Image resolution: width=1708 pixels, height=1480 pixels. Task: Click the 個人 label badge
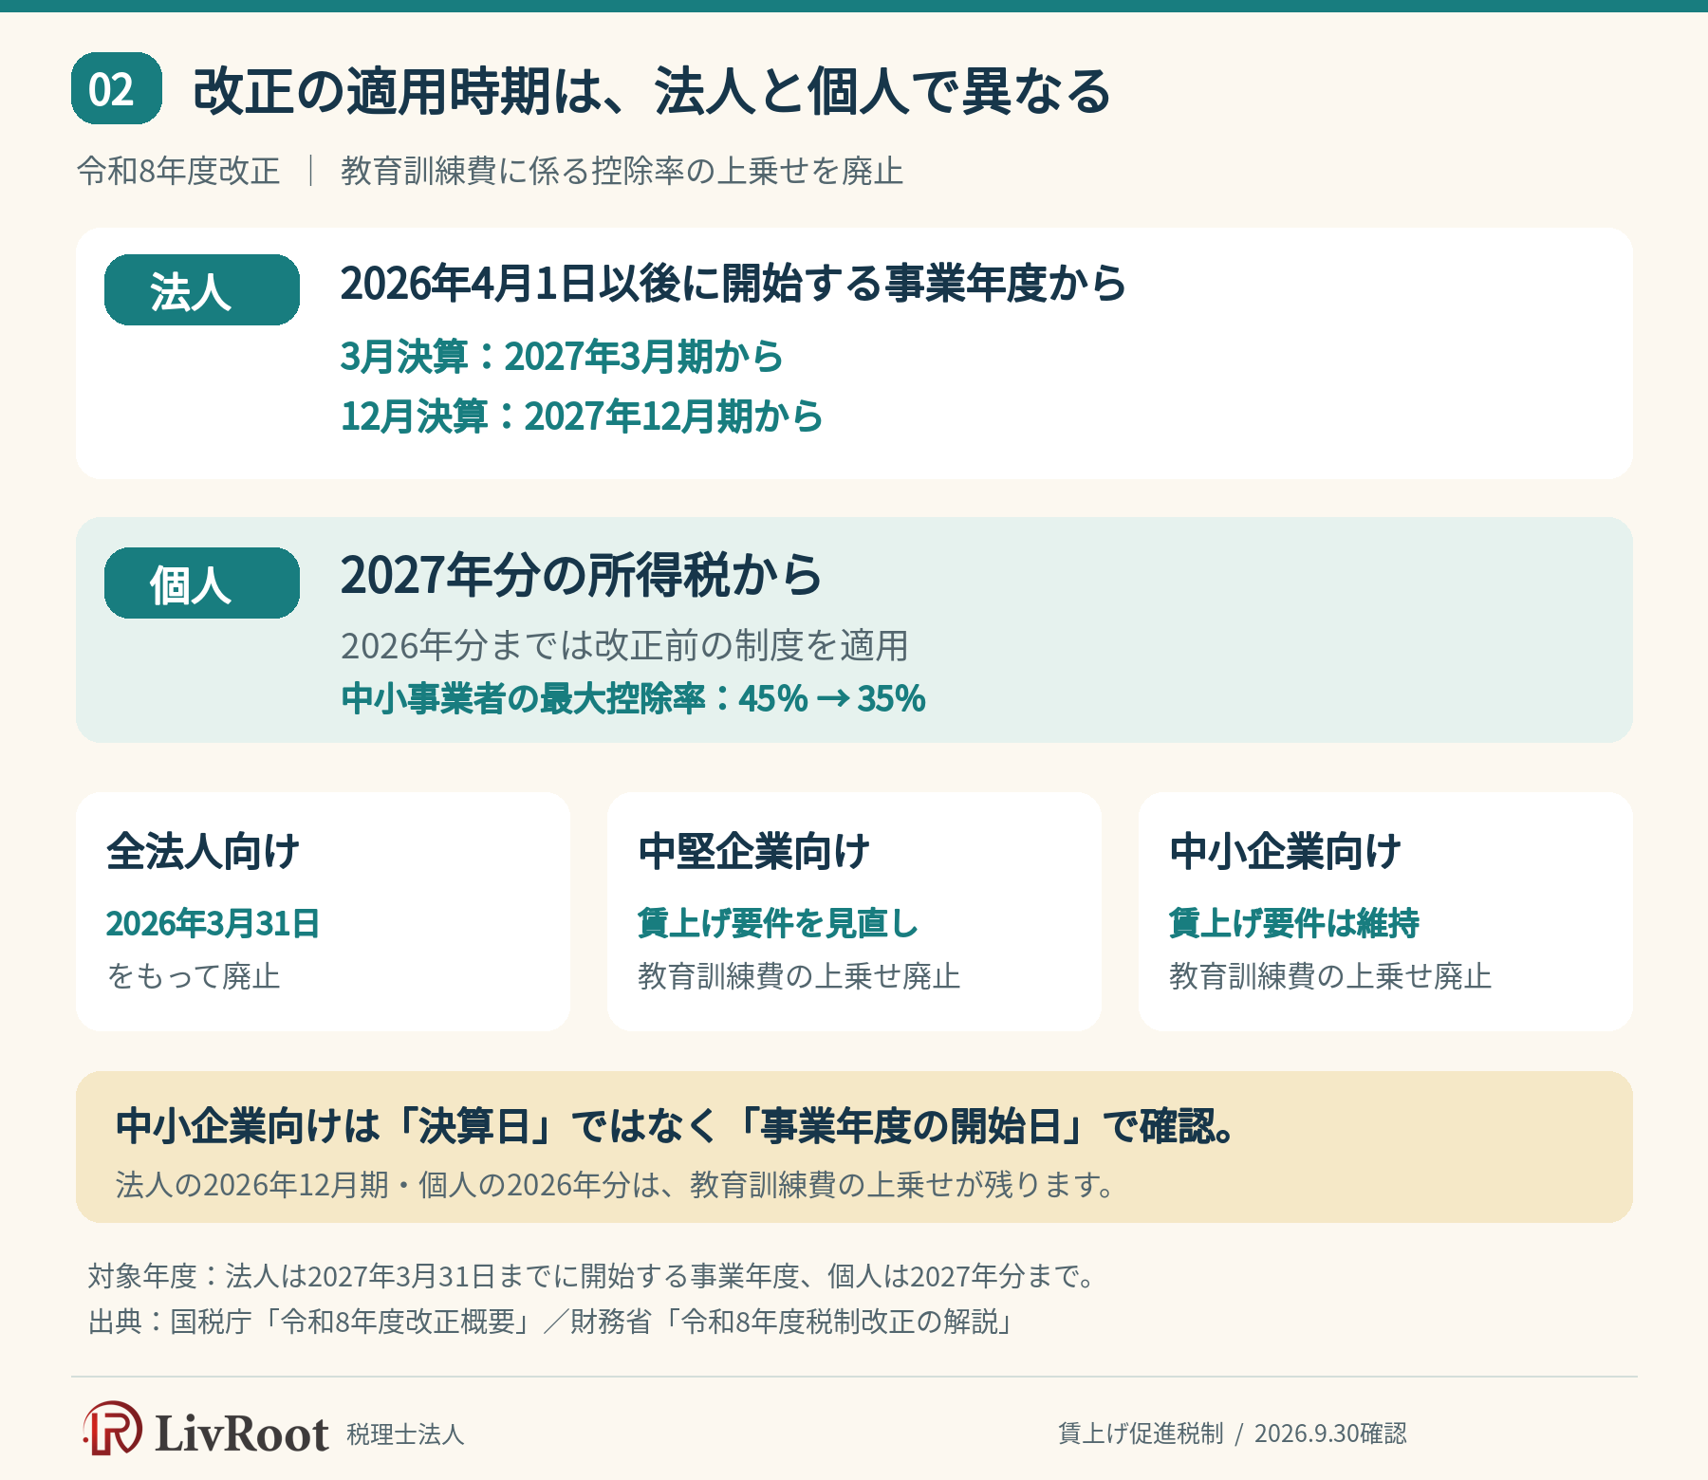[202, 583]
